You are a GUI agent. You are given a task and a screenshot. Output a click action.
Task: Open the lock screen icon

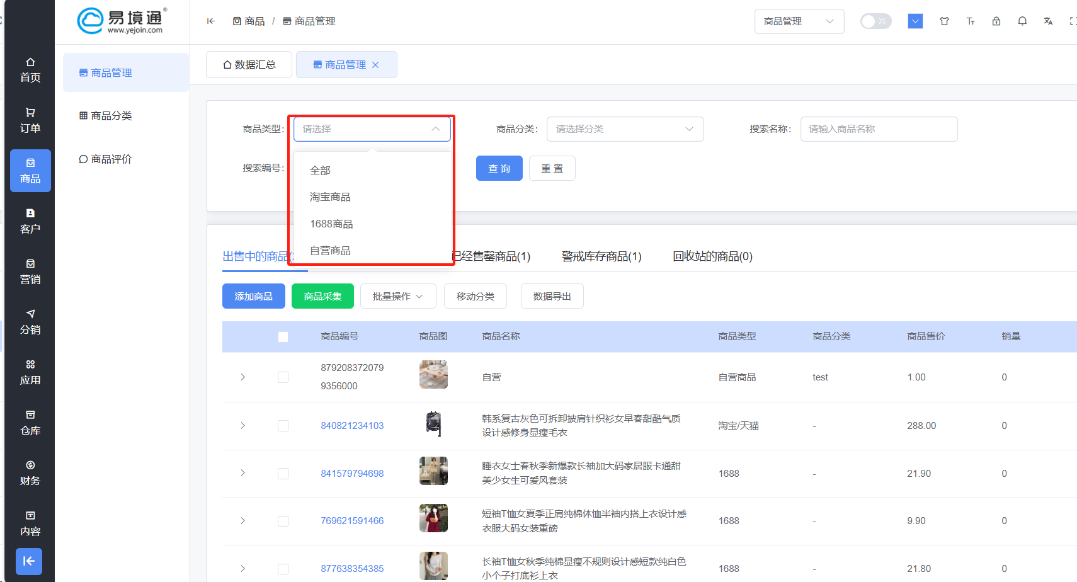pyautogui.click(x=996, y=21)
